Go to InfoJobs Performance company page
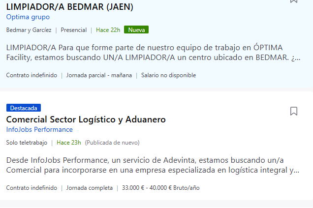This screenshot has width=313, height=208. coord(39,130)
